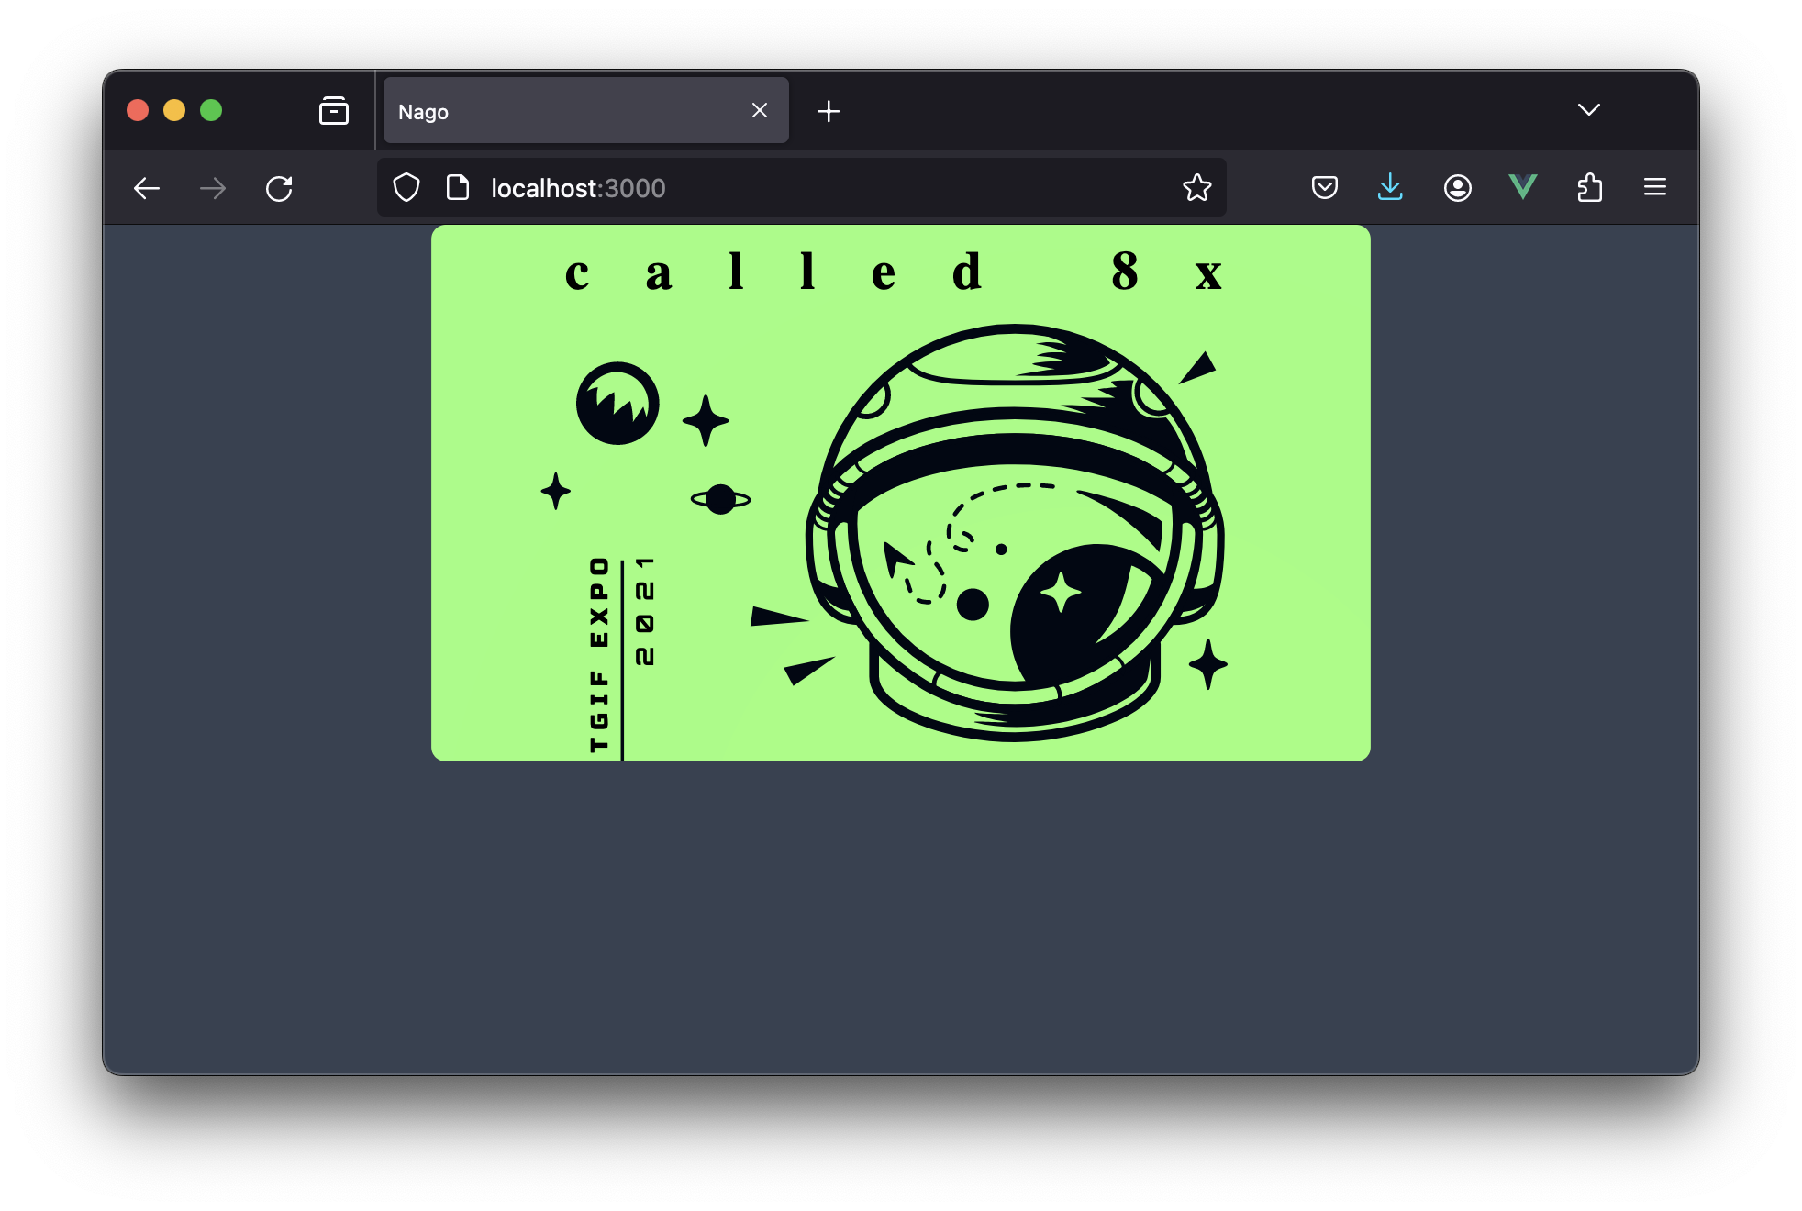Save page to Pocket
Screen dimensions: 1802x1211
[1324, 188]
